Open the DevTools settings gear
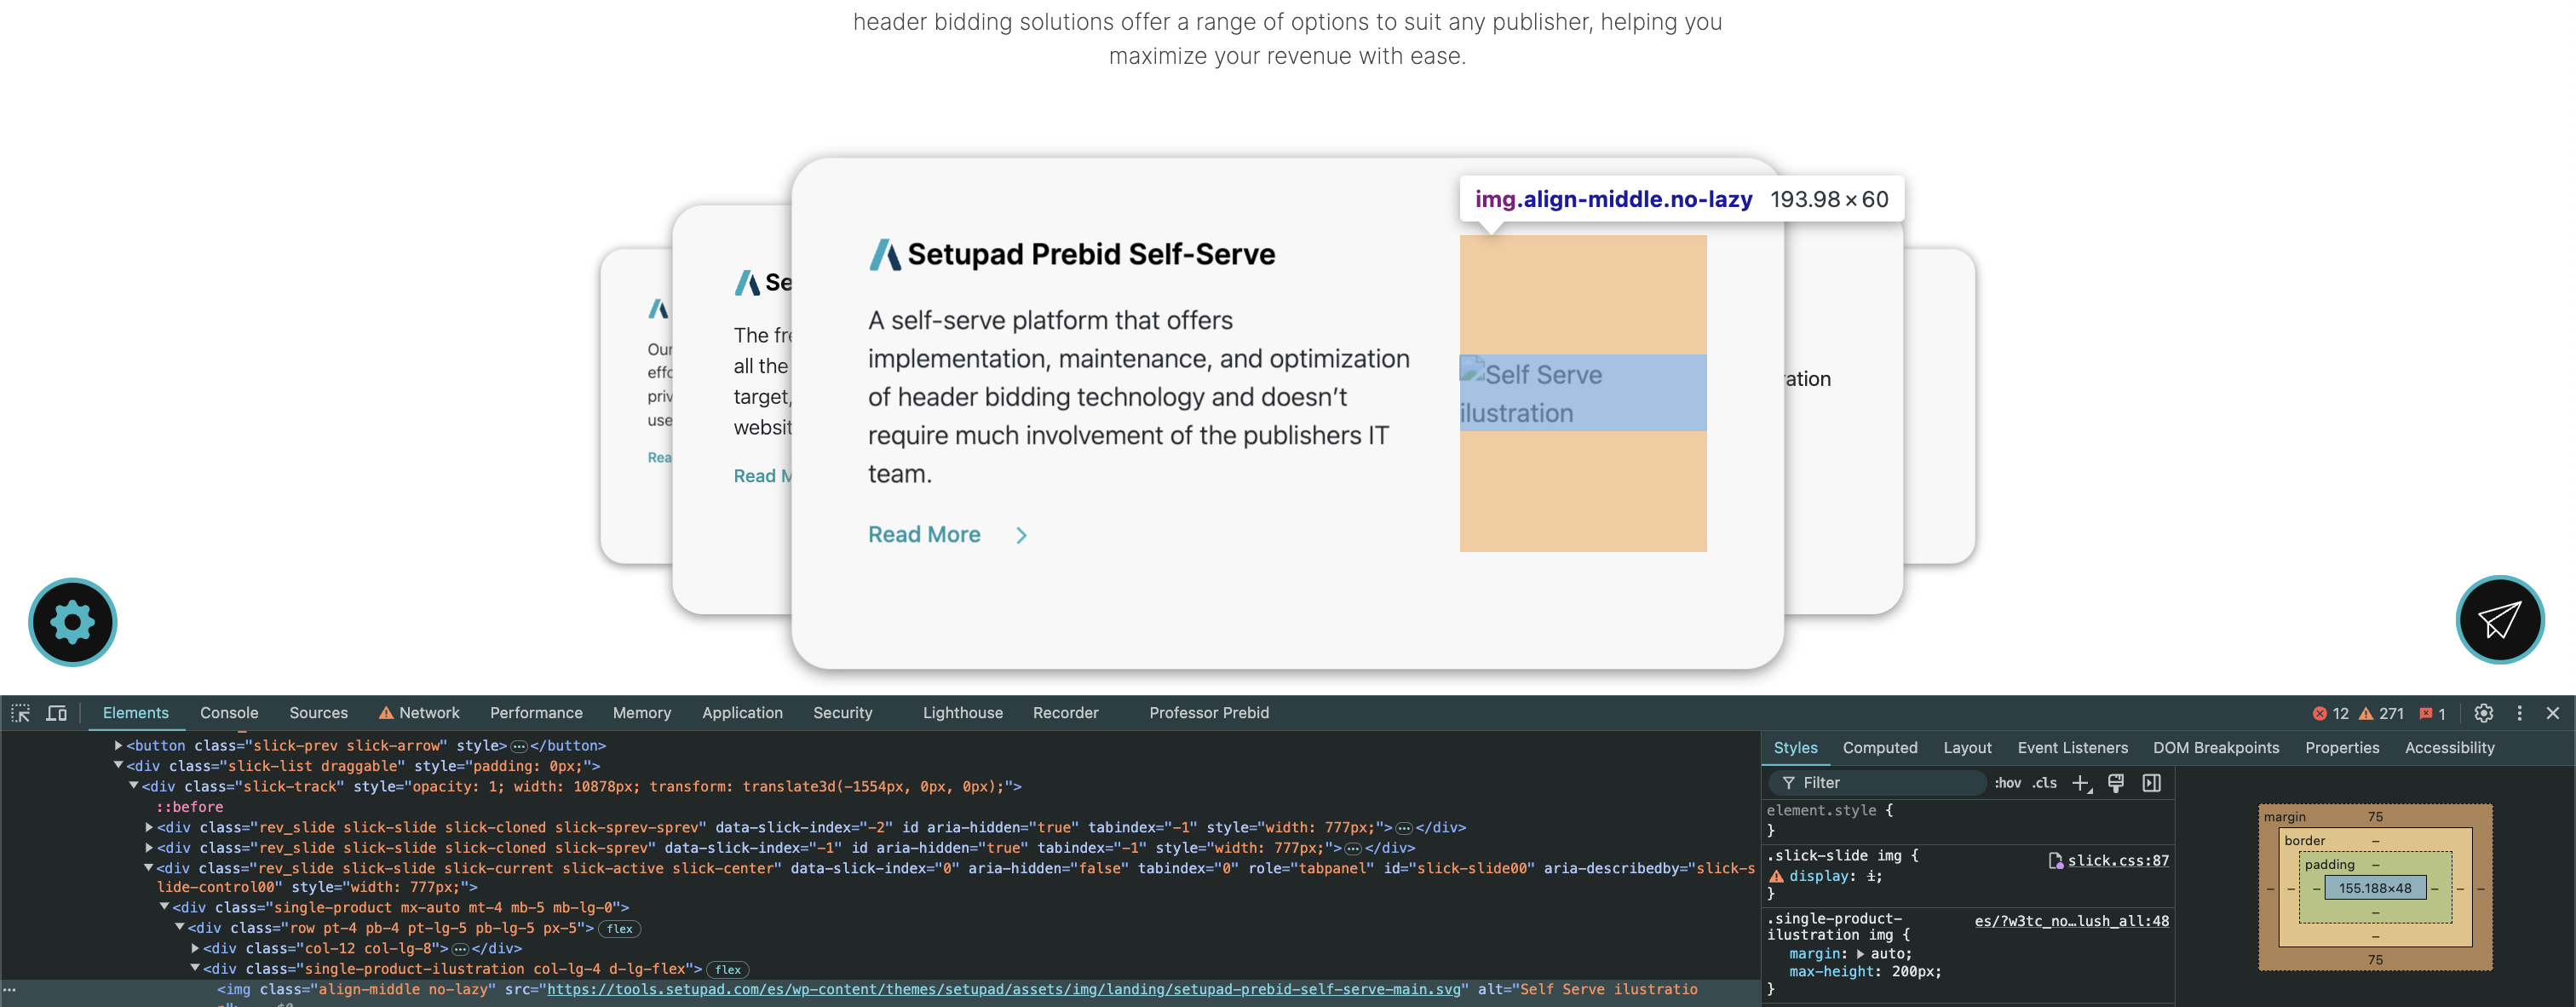 tap(2483, 713)
